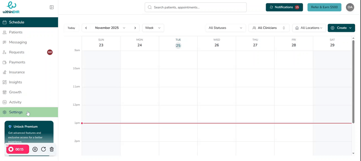361x161 pixels.
Task: Go to previous week arrow
Action: [x=86, y=28]
